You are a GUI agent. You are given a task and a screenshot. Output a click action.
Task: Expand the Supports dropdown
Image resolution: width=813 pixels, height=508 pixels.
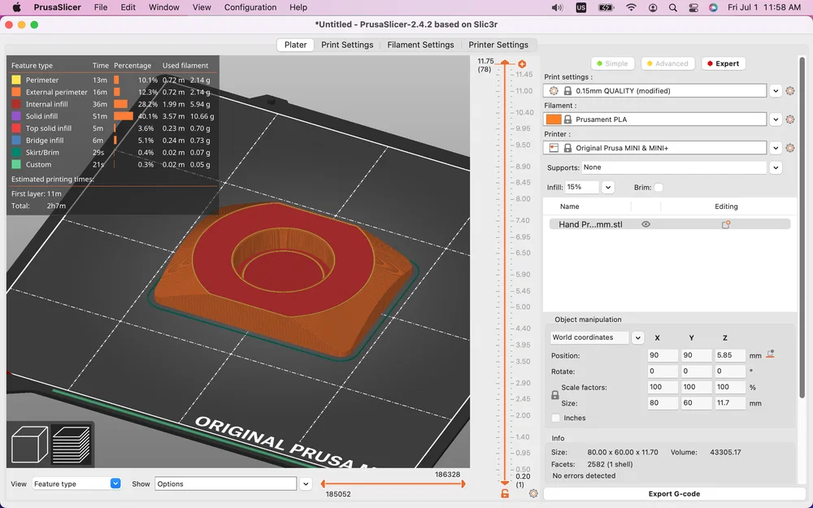[x=776, y=167]
